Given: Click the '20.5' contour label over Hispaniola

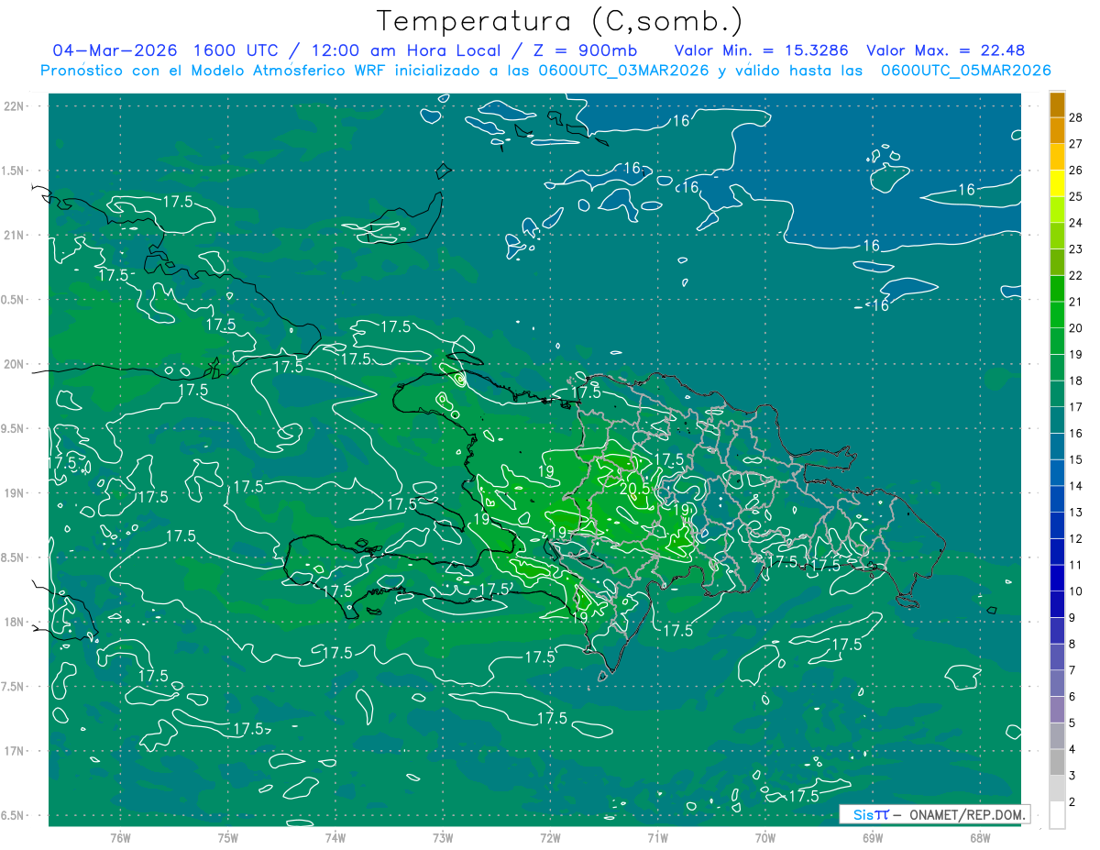Looking at the screenshot, I should [634, 489].
